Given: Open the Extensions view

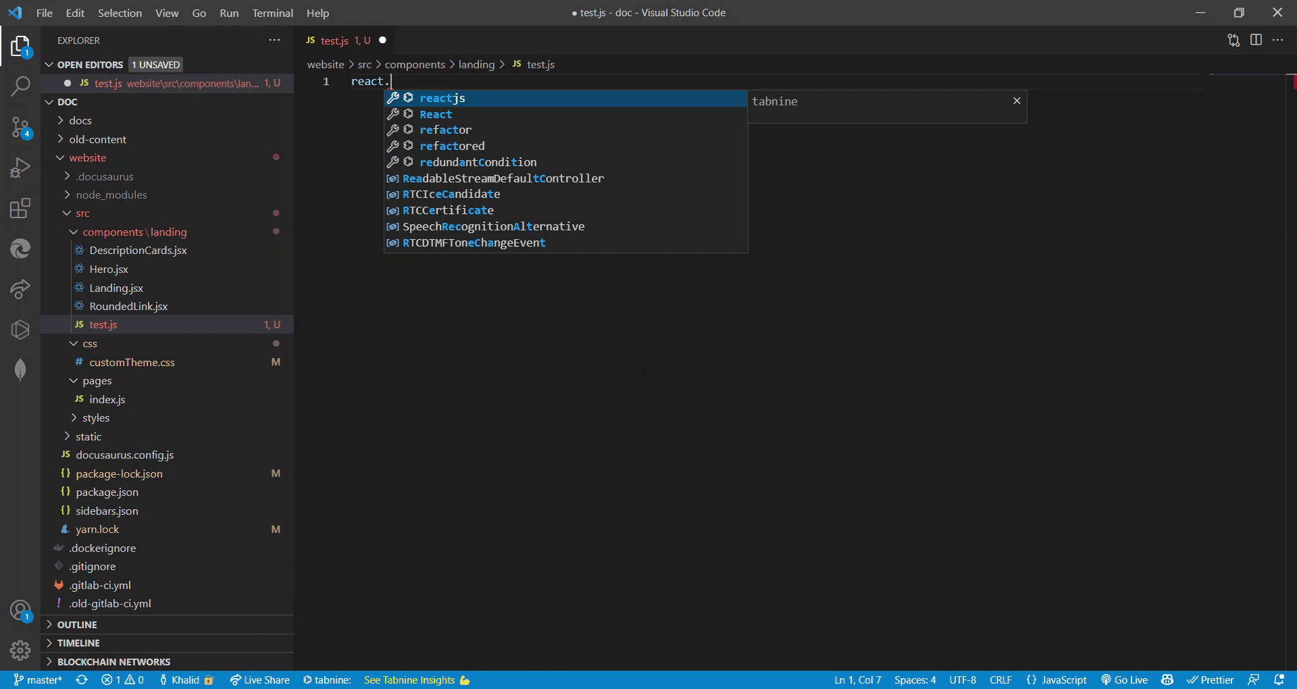Looking at the screenshot, I should point(20,208).
